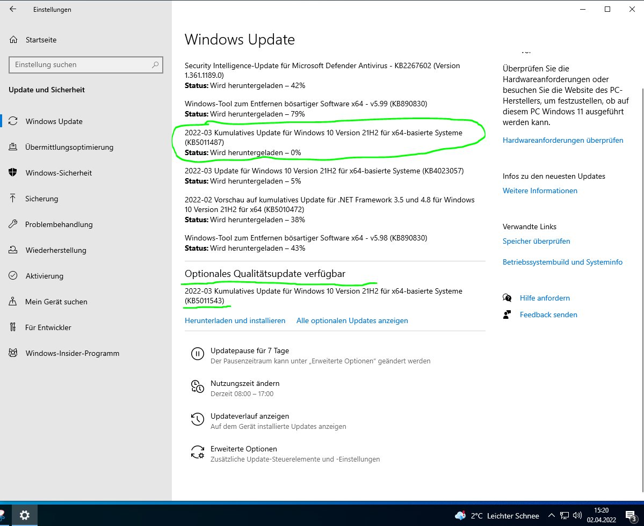
Task: Click Herunterladen und installieren link
Action: [235, 320]
